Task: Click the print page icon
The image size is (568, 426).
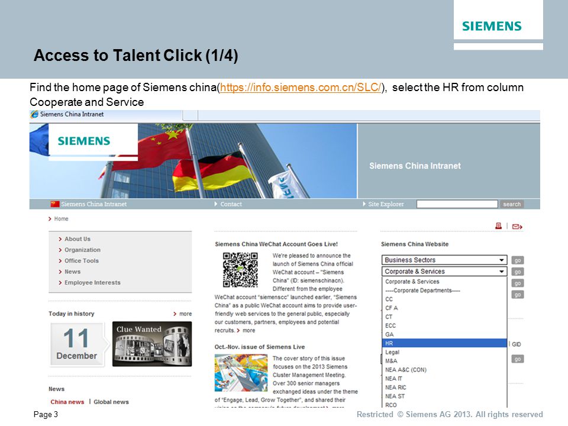Action: [x=498, y=226]
